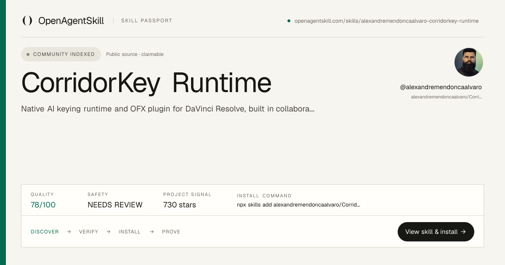505x265 pixels.
Task: Click the green status dot by the URL
Action: click(x=289, y=21)
